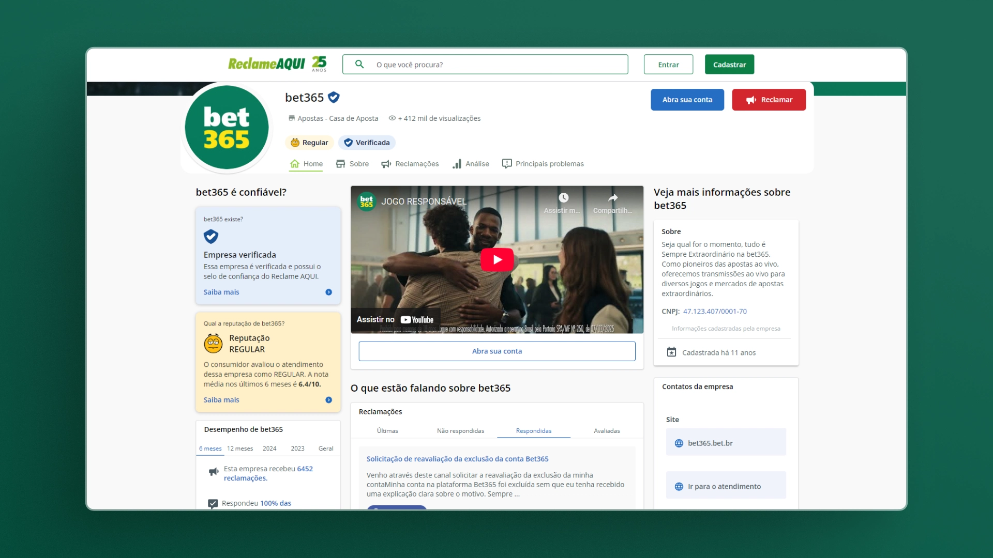The image size is (993, 558).
Task: Click the Regular reputation badge
Action: click(309, 143)
